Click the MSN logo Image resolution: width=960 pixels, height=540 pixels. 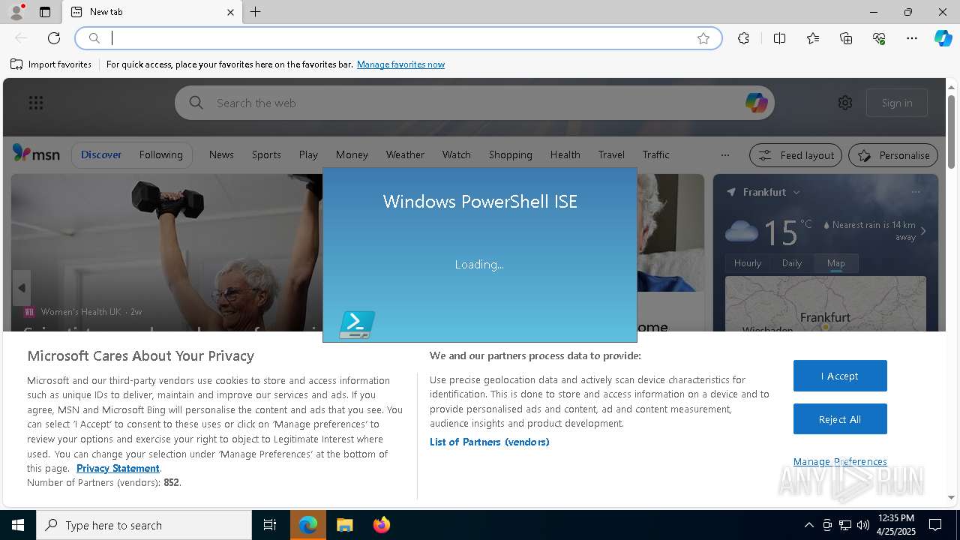tap(36, 154)
